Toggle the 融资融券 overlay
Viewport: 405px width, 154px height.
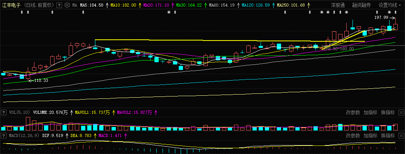pos(361,5)
